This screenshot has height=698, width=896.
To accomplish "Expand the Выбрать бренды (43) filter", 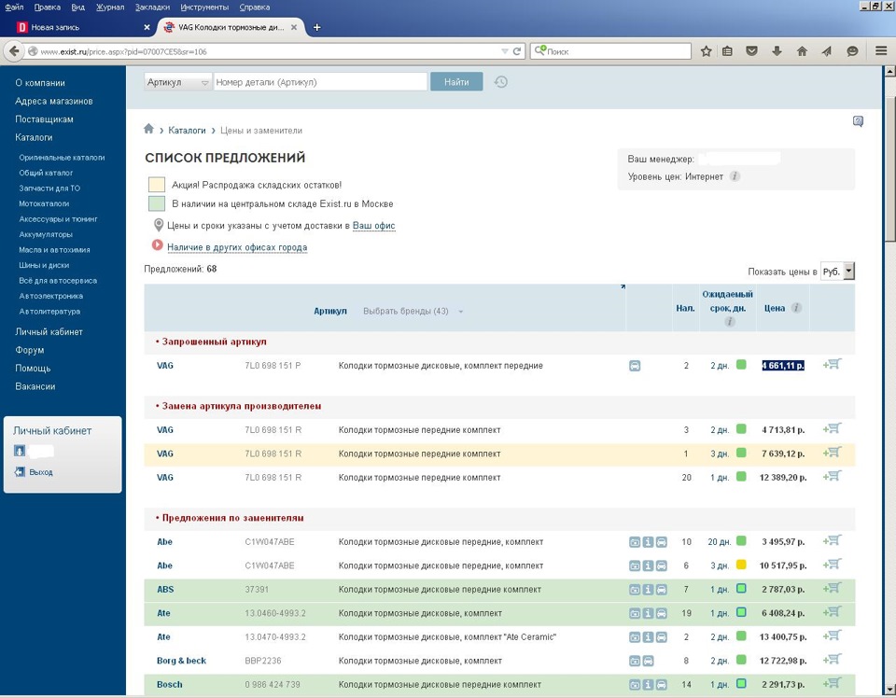I will (413, 312).
